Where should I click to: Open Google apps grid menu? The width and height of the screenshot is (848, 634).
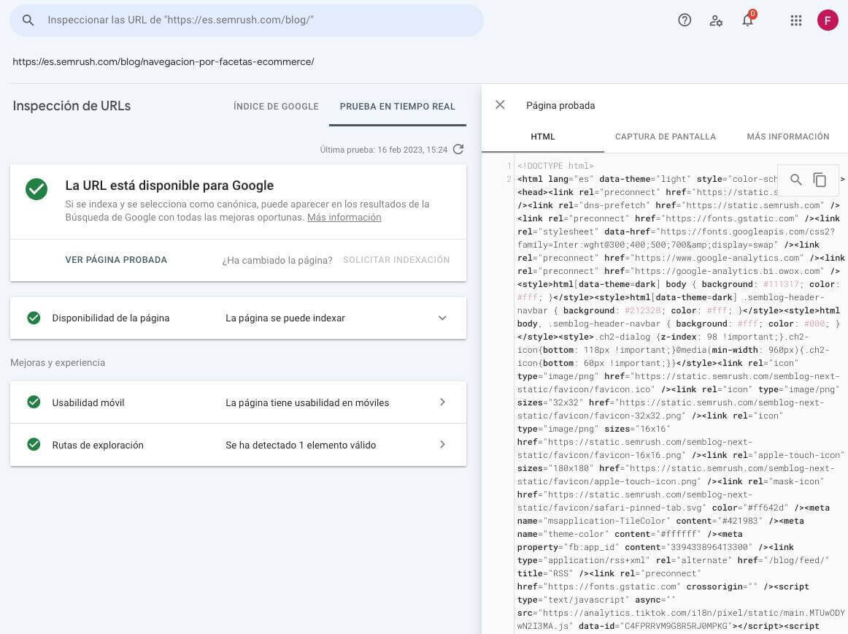795,20
